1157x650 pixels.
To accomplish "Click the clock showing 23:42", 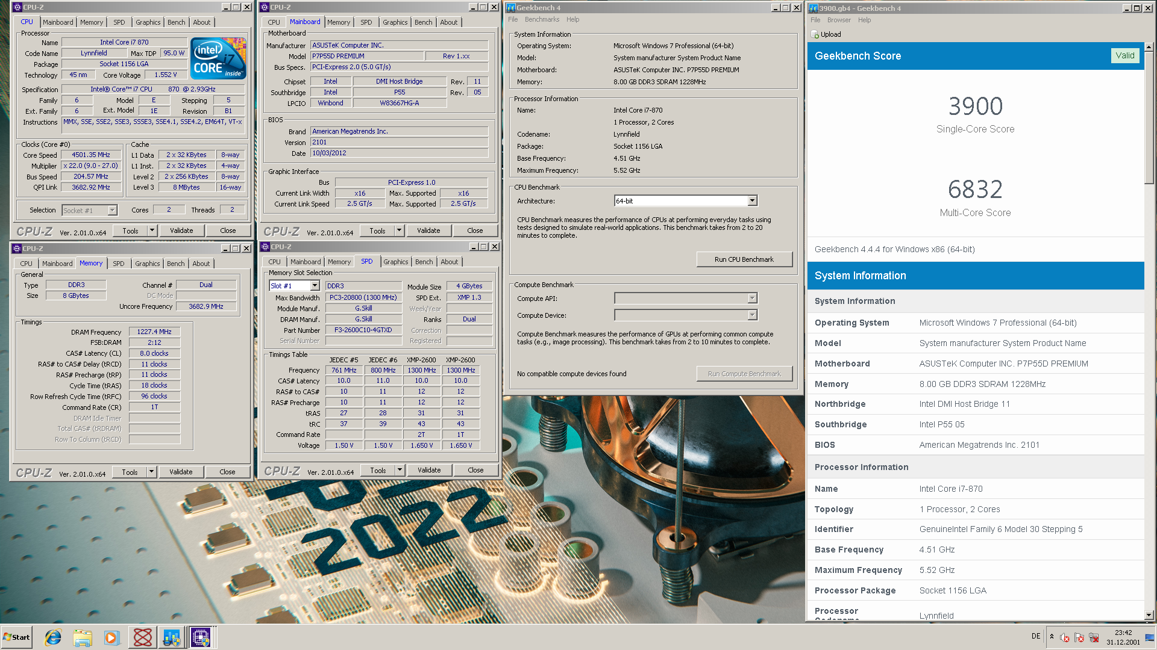I will coord(1123,633).
